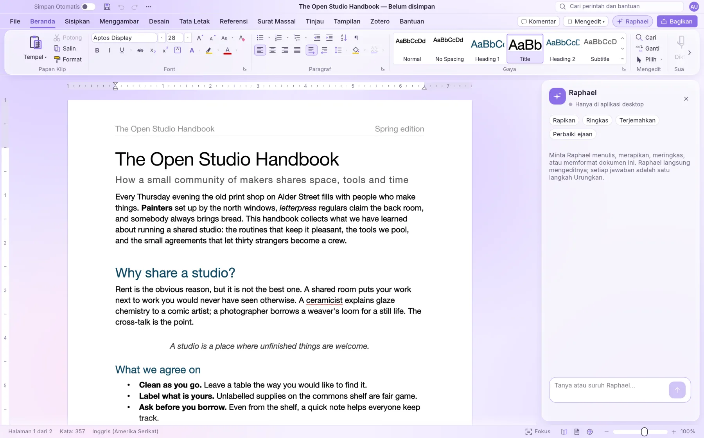Toggle underline formatting
The height and width of the screenshot is (438, 704).
[x=122, y=50]
